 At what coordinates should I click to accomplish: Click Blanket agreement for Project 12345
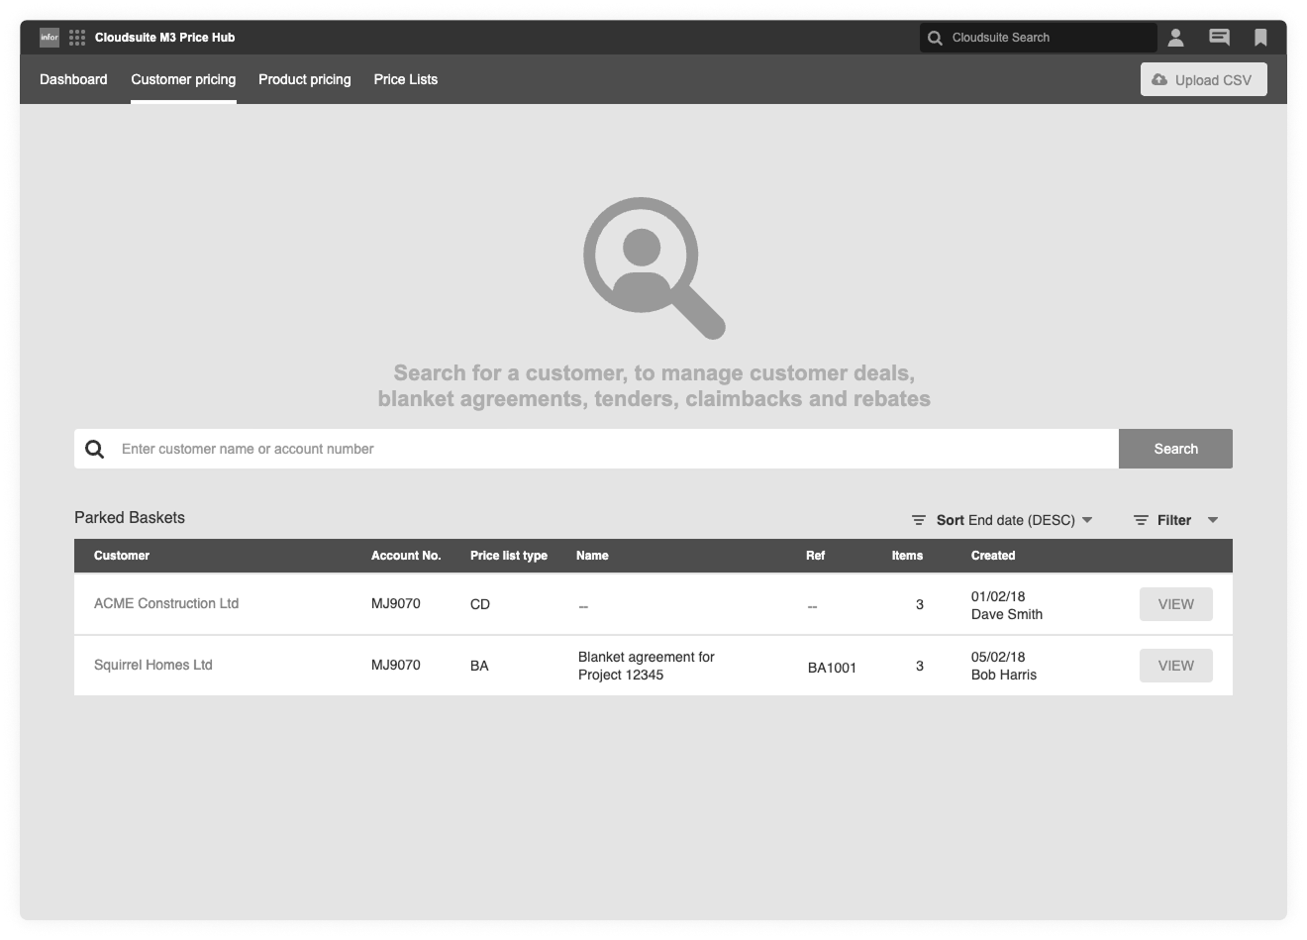click(x=647, y=666)
